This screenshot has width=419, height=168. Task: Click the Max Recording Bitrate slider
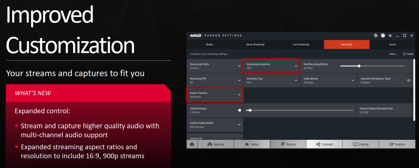(372, 66)
